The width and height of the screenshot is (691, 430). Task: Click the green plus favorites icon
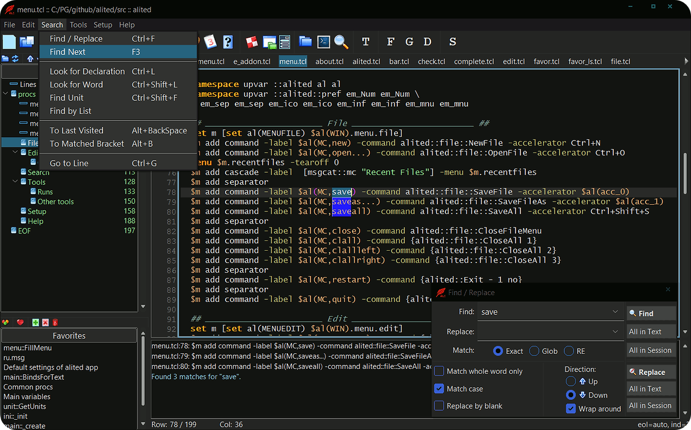pos(36,322)
